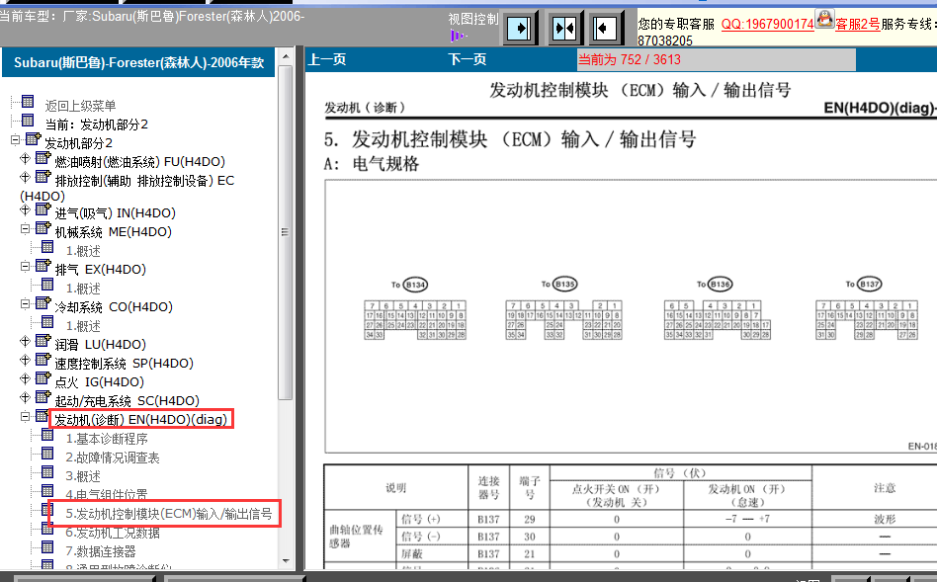
Task: Click the QQ customer service penguin icon
Action: [x=824, y=19]
